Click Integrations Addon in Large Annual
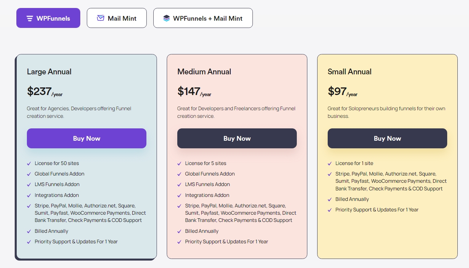The image size is (469, 268). point(57,195)
